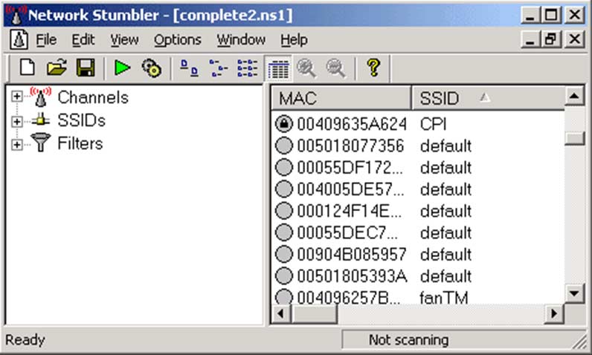
Task: Select MAC entry 00055DF172...
Action: coord(350,168)
